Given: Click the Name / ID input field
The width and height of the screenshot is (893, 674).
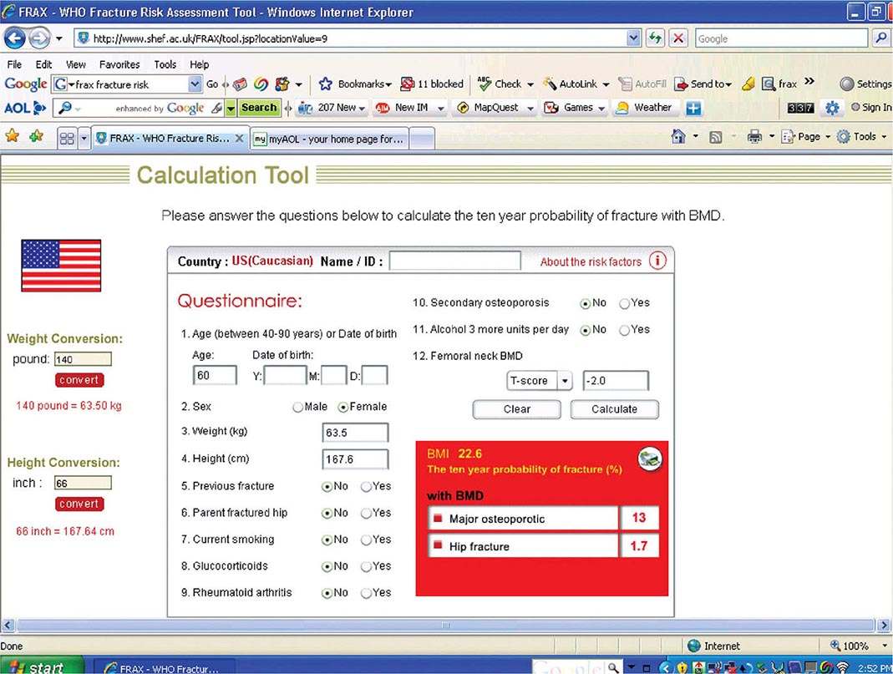Looking at the screenshot, I should pyautogui.click(x=454, y=261).
